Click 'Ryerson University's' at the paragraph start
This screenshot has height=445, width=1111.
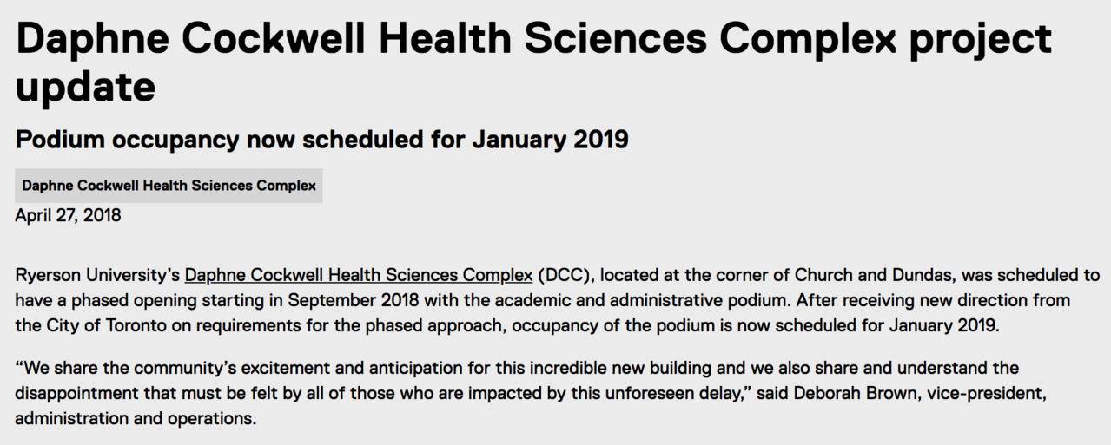[97, 276]
